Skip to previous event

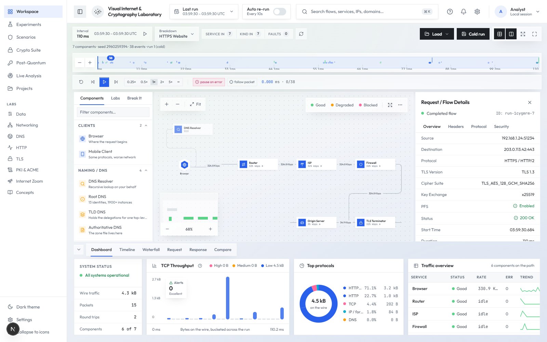pyautogui.click(x=93, y=82)
